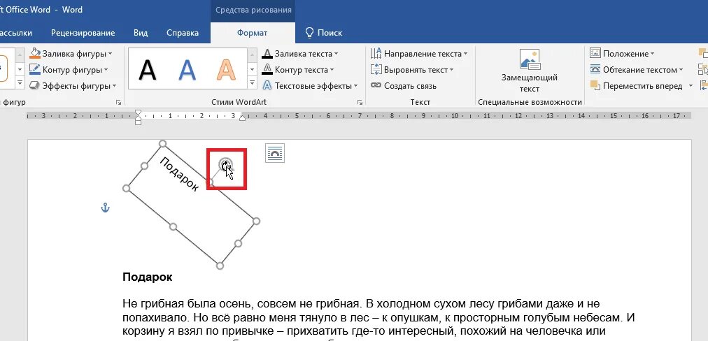Choose the blue WordArt style A
Image resolution: width=708 pixels, height=341 pixels.
[187, 70]
